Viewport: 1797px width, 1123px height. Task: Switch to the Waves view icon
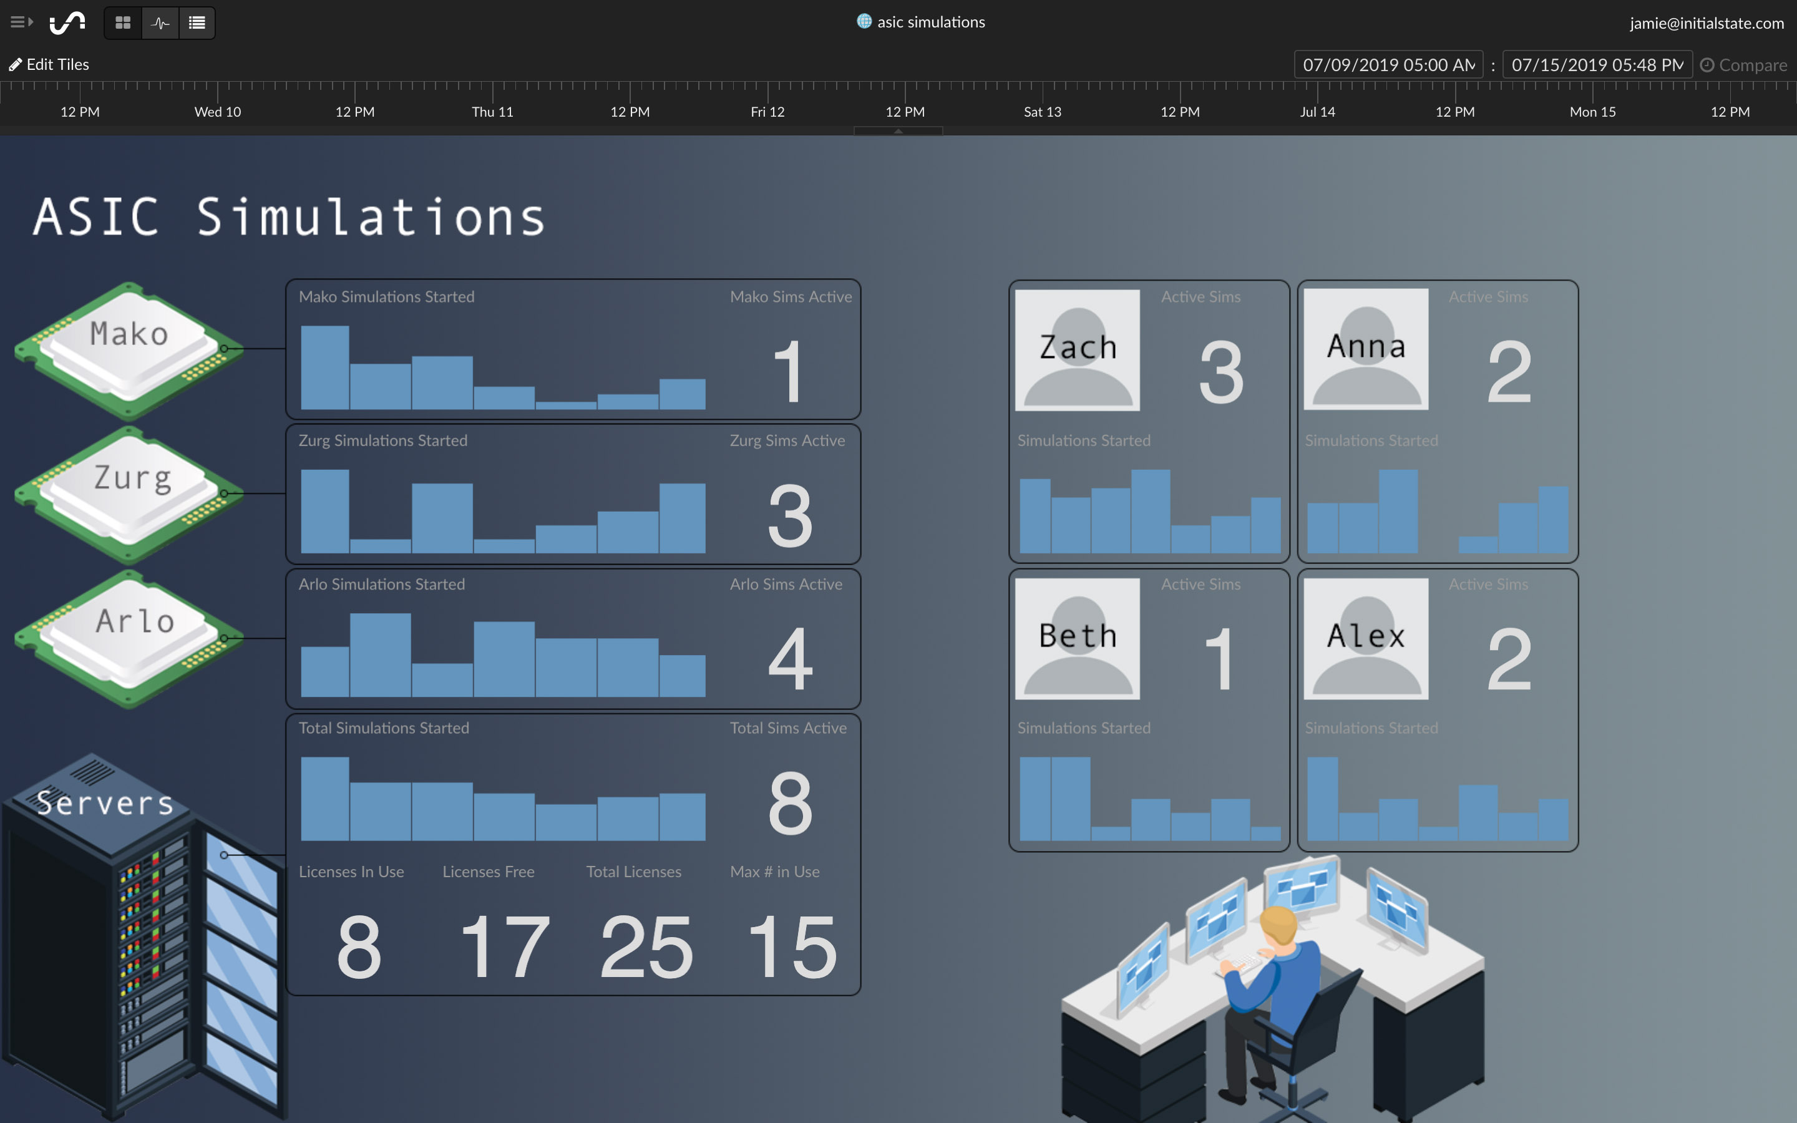coord(160,23)
